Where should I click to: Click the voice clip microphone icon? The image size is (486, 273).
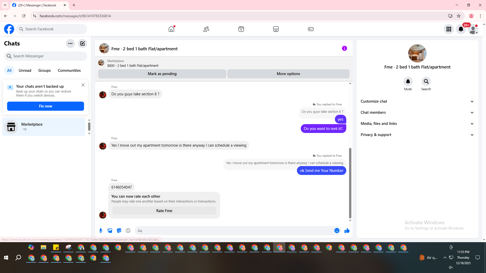pyautogui.click(x=101, y=231)
